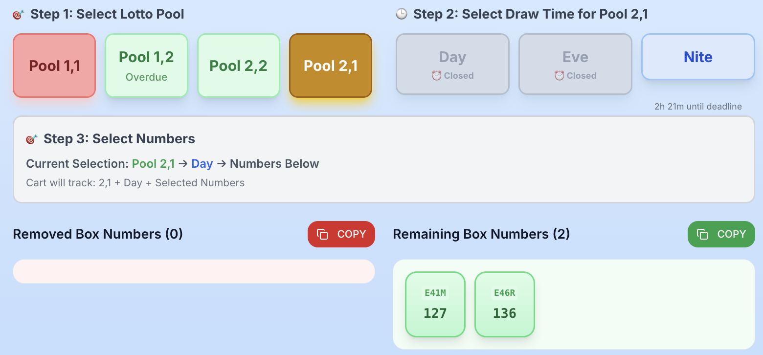Image resolution: width=763 pixels, height=355 pixels.
Task: Click the blue Day selection text
Action: point(202,163)
